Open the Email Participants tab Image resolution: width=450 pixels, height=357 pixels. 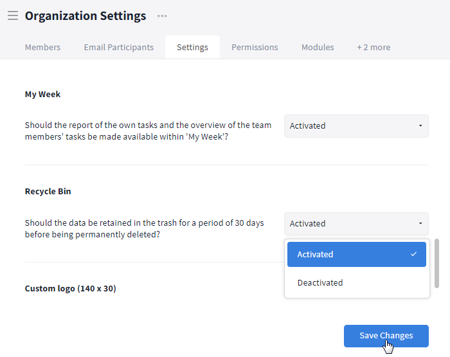click(118, 47)
